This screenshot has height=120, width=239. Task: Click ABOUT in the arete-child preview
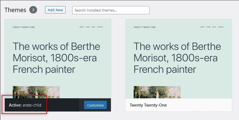tap(82, 27)
